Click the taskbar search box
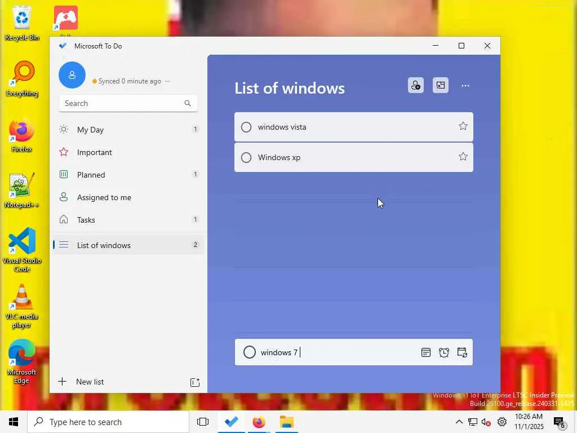This screenshot has height=433, width=577. [108, 422]
